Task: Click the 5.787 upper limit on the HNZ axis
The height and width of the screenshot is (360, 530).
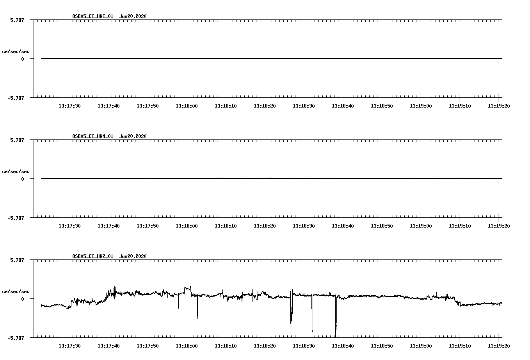Action: (x=17, y=260)
